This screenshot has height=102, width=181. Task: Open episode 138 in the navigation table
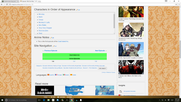pyautogui.click(x=96, y=61)
